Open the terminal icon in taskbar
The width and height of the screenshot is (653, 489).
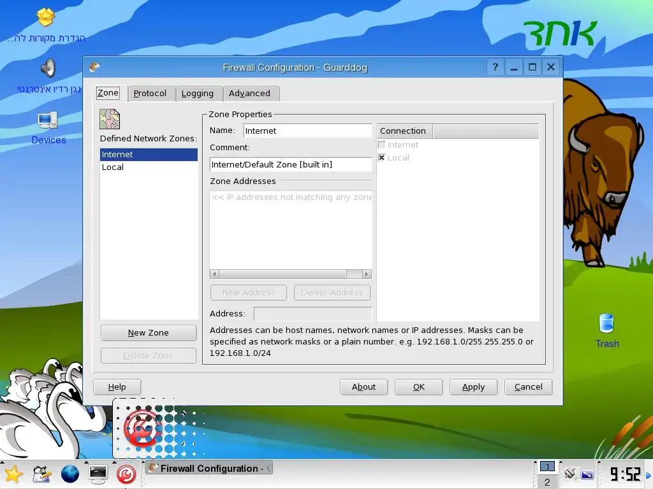pos(98,474)
